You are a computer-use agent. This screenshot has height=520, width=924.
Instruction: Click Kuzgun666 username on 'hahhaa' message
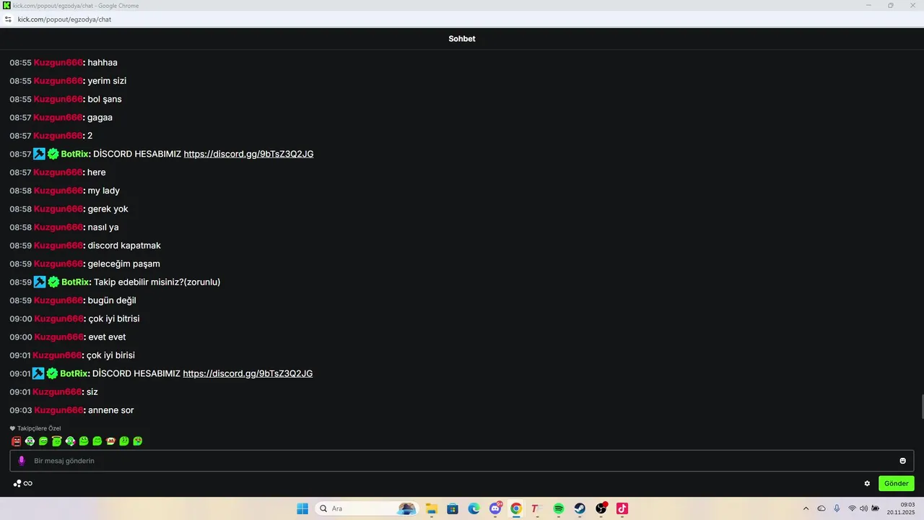[x=58, y=63]
